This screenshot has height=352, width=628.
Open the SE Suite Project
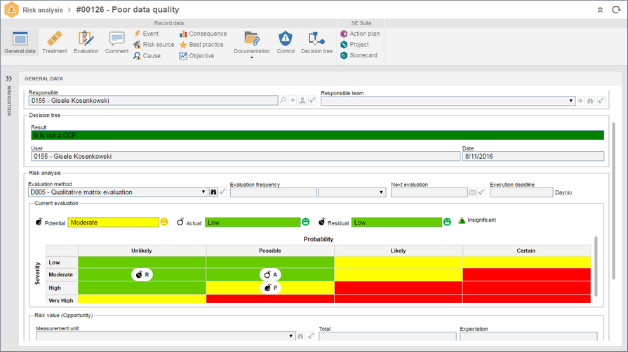point(354,44)
